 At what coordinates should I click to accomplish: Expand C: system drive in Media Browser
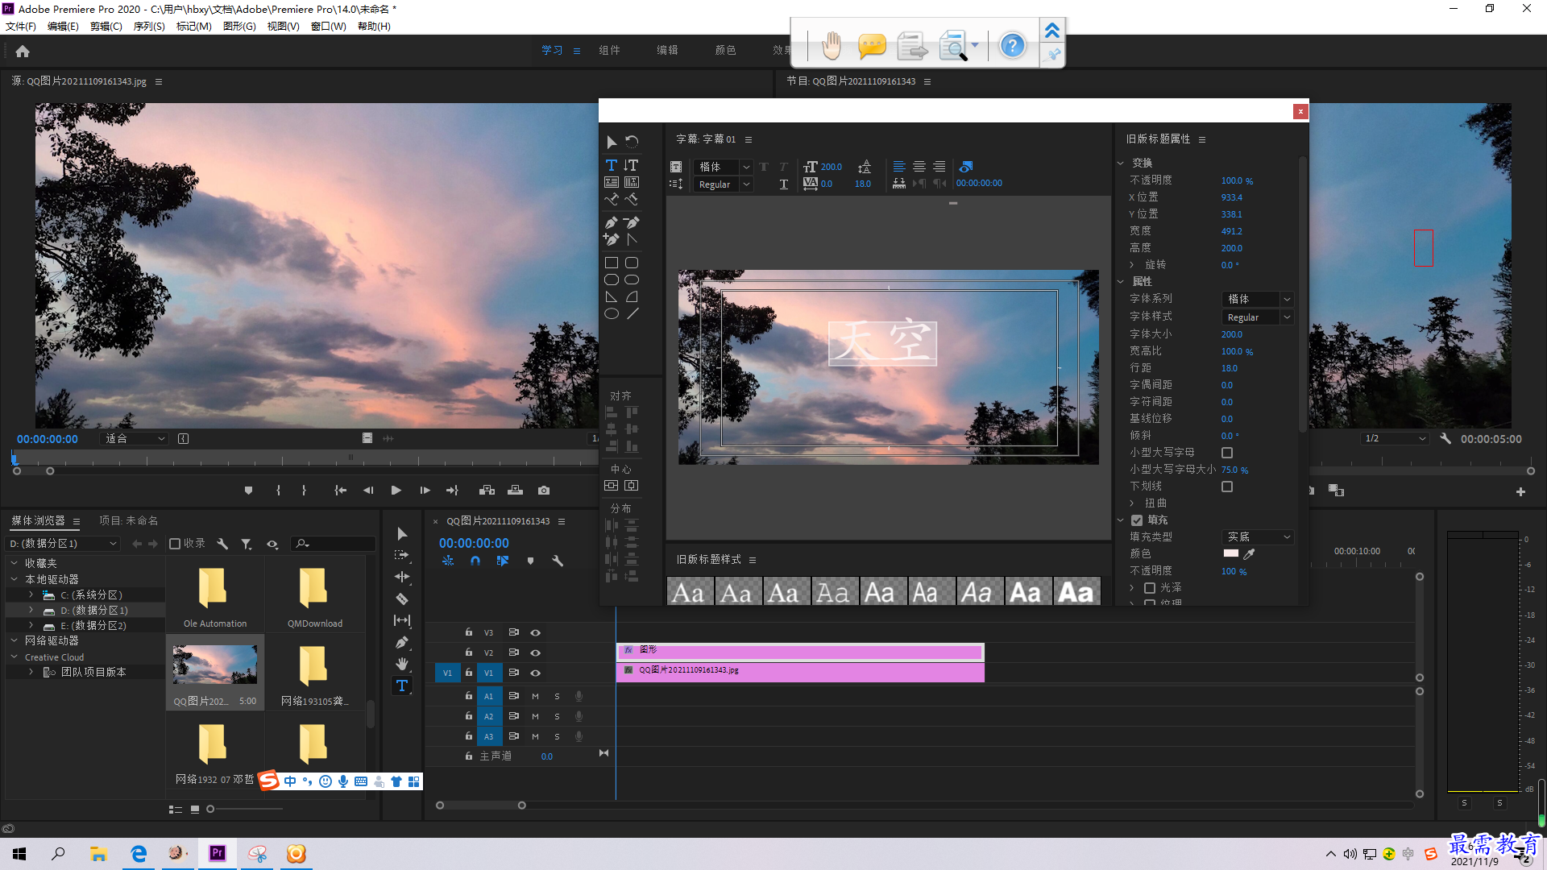(x=31, y=594)
